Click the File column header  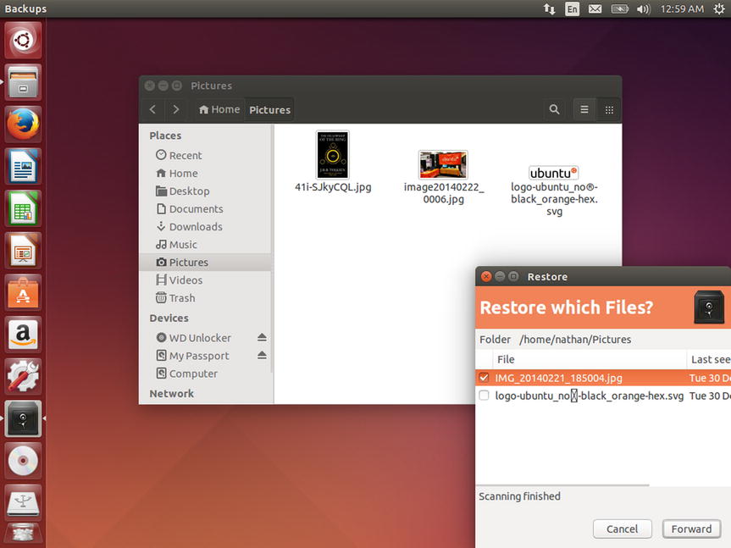(x=506, y=359)
